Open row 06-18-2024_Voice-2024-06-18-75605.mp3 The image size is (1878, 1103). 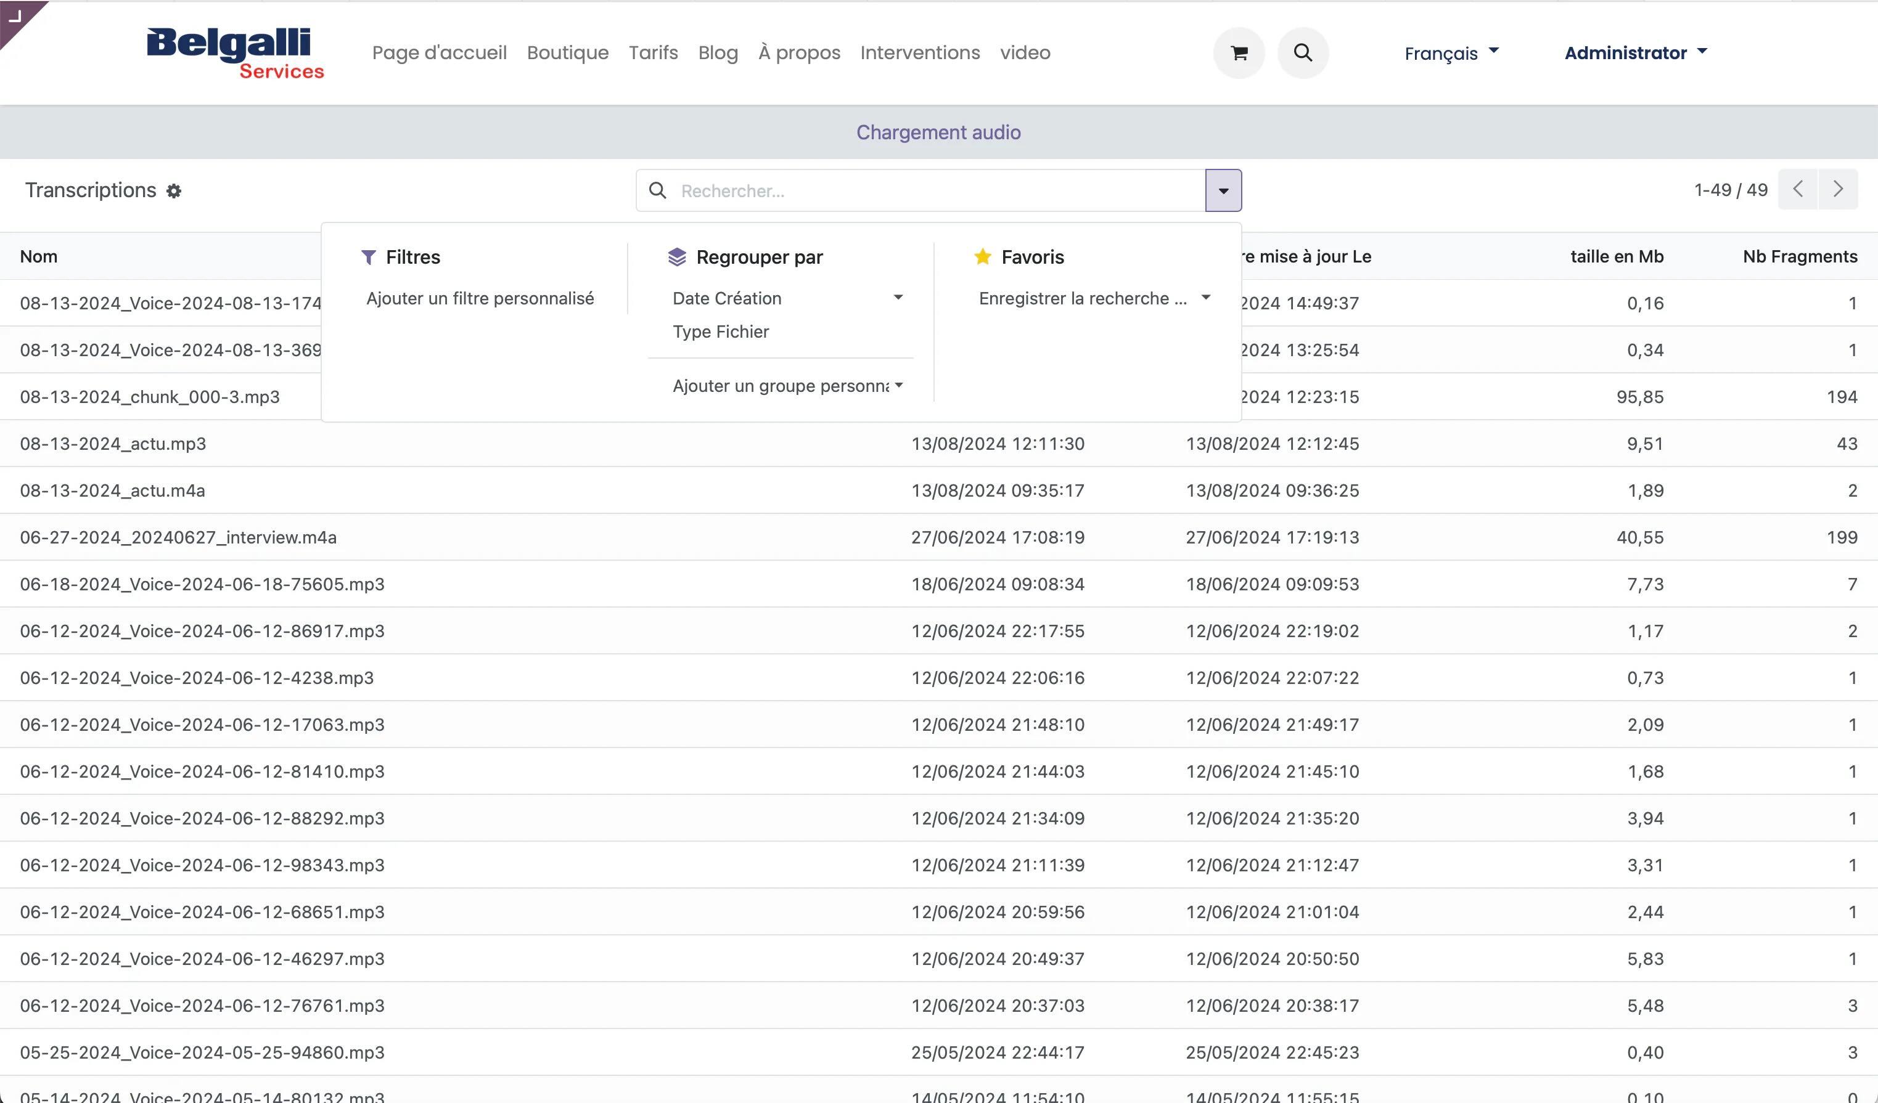point(939,584)
